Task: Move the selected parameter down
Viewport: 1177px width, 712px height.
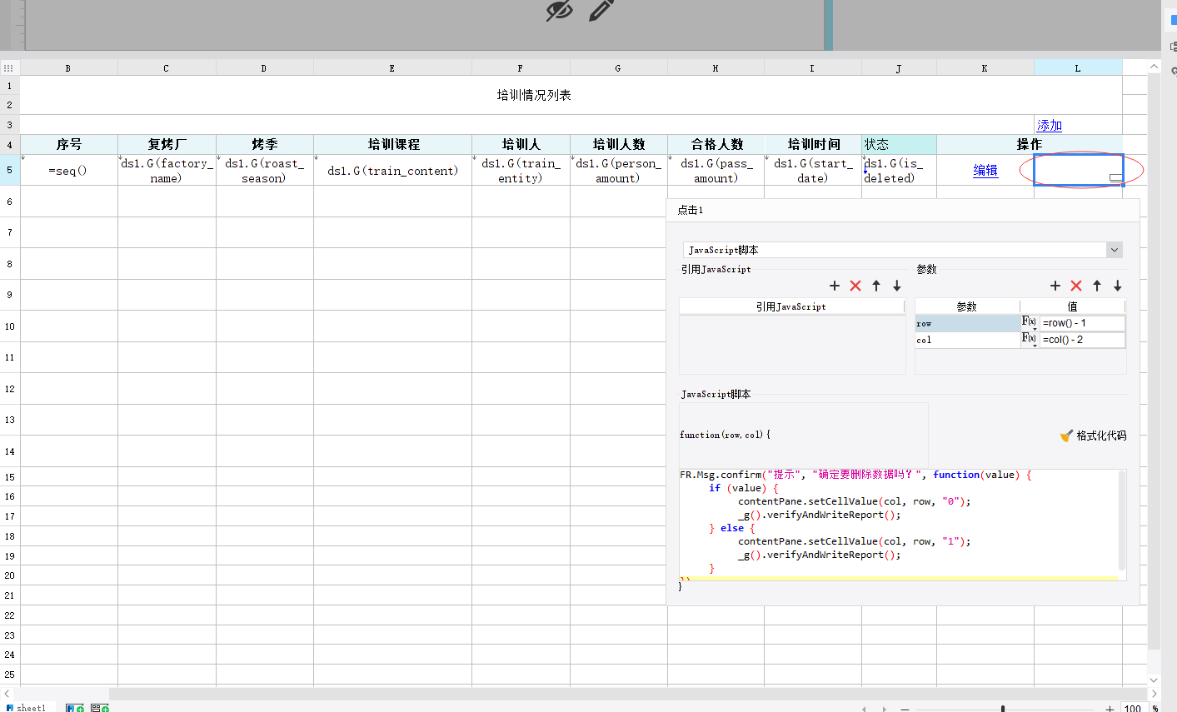Action: [x=1118, y=286]
